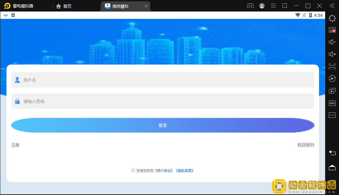Click the 找回密码 recover password link
Viewport: 339px width, 195px height.
(x=306, y=145)
